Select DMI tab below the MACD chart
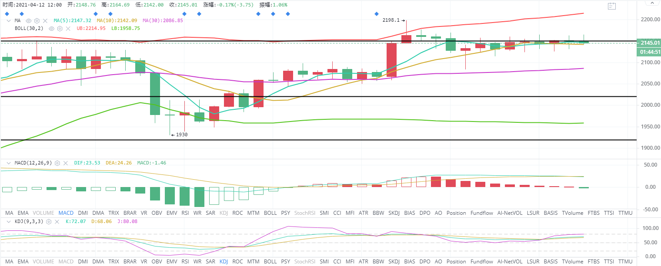The width and height of the screenshot is (661, 266). [83, 213]
